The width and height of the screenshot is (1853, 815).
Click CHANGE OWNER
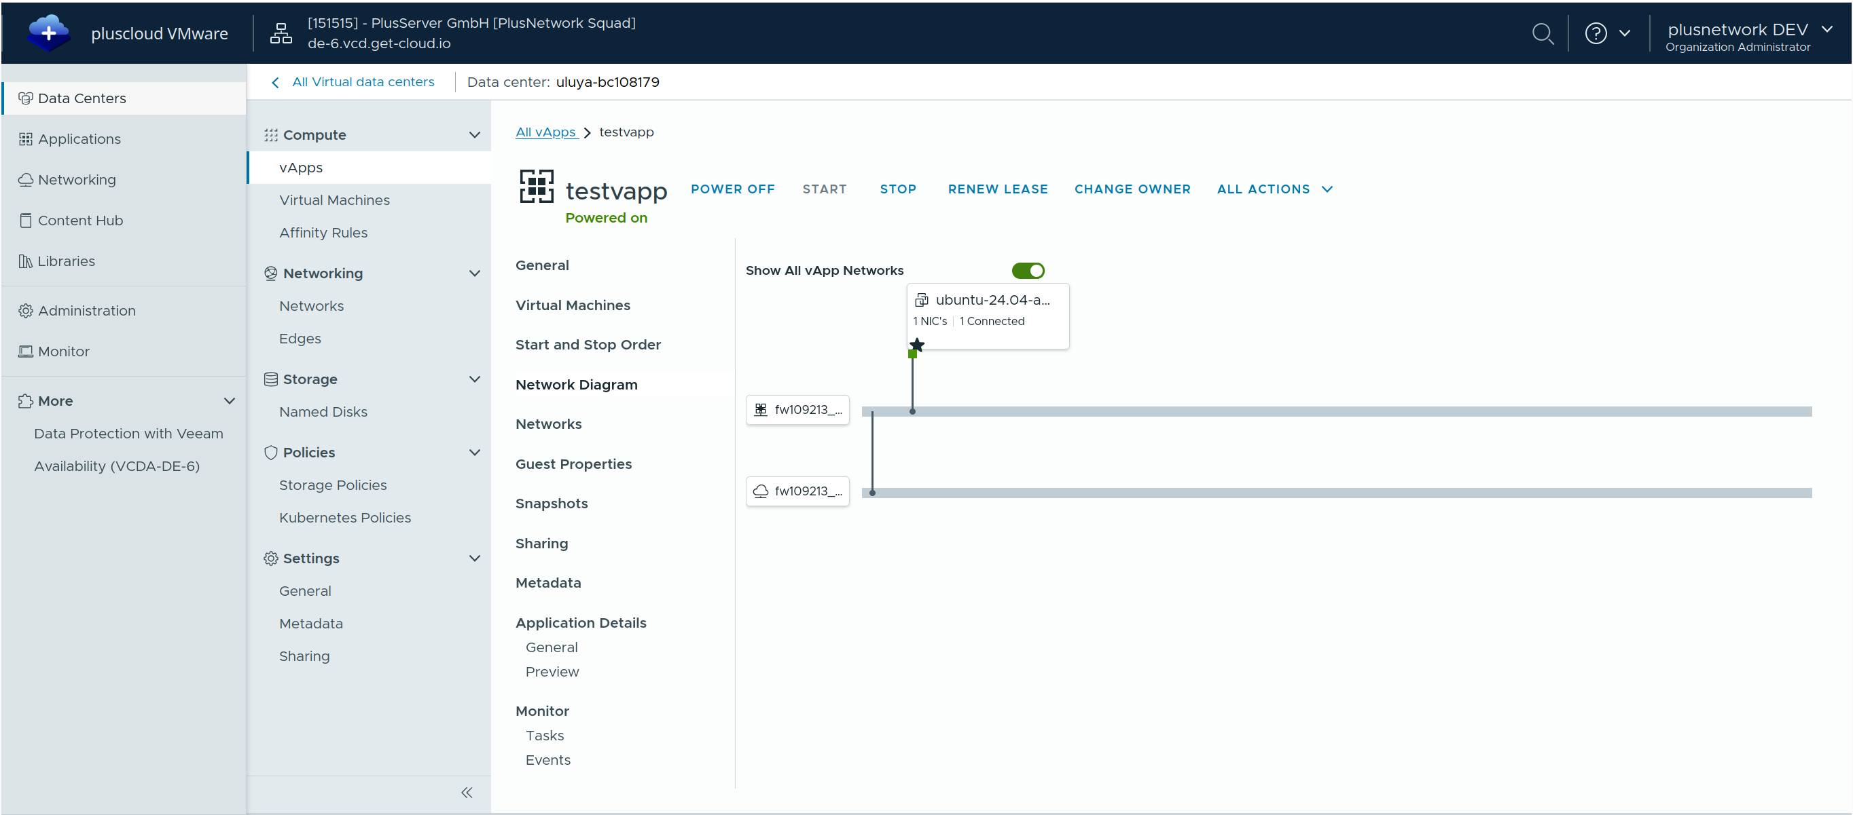(x=1132, y=189)
